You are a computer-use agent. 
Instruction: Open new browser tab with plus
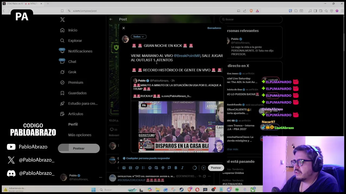[48, 4]
